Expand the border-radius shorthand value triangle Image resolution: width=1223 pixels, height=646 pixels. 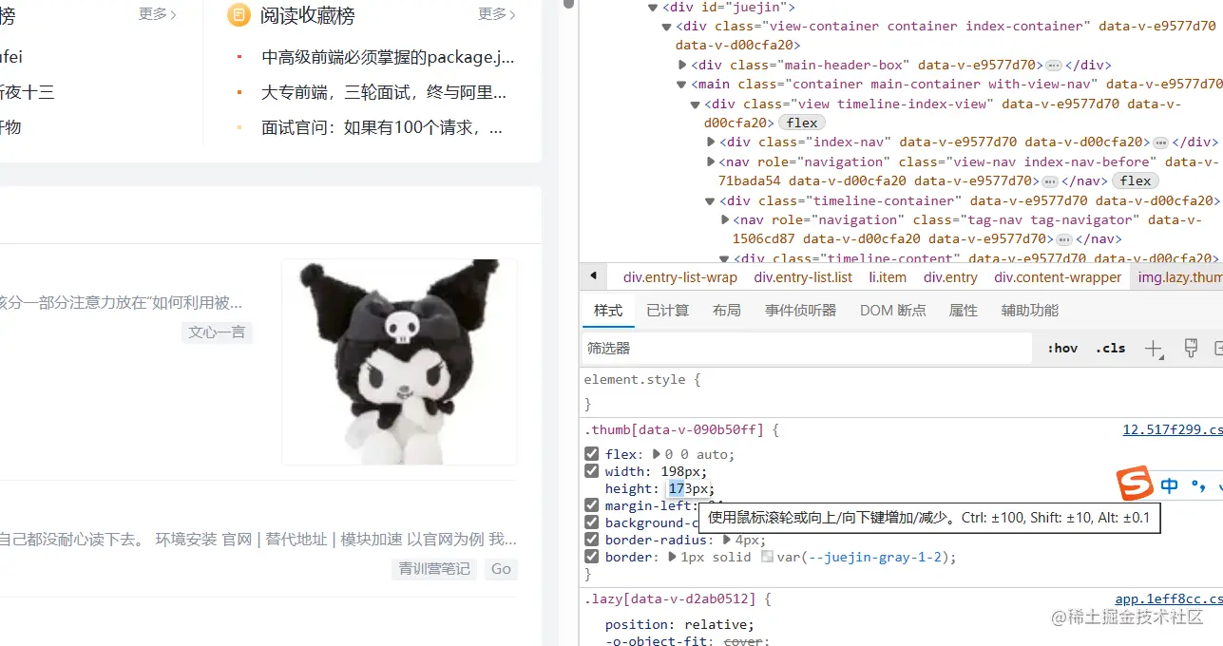[x=726, y=540]
